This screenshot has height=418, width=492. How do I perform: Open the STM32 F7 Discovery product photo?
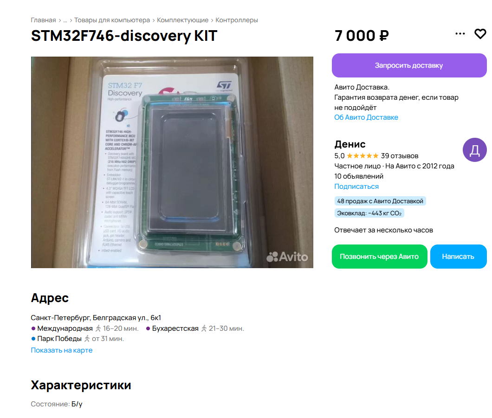[172, 162]
